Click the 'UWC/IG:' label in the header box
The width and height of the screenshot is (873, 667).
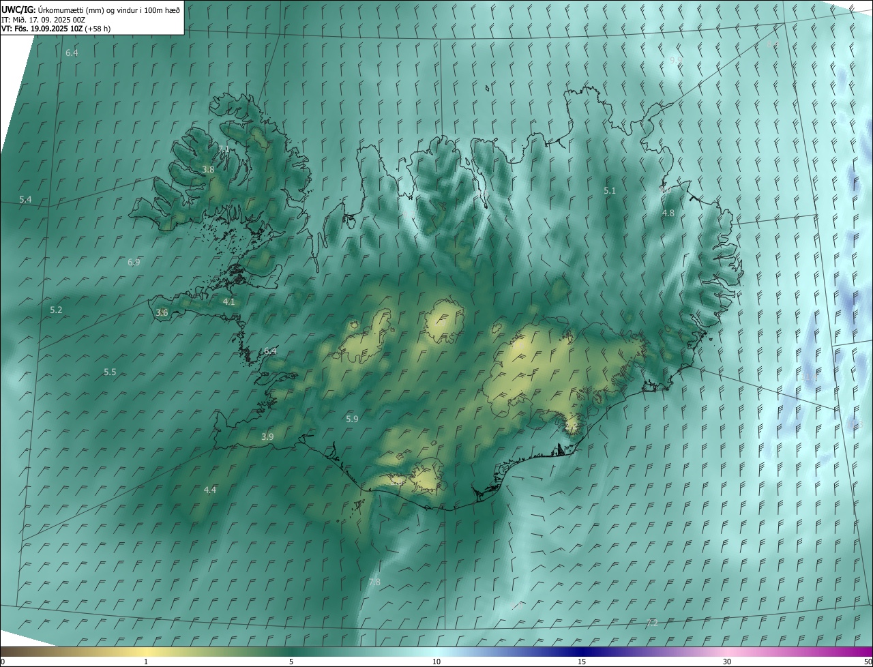coord(18,10)
